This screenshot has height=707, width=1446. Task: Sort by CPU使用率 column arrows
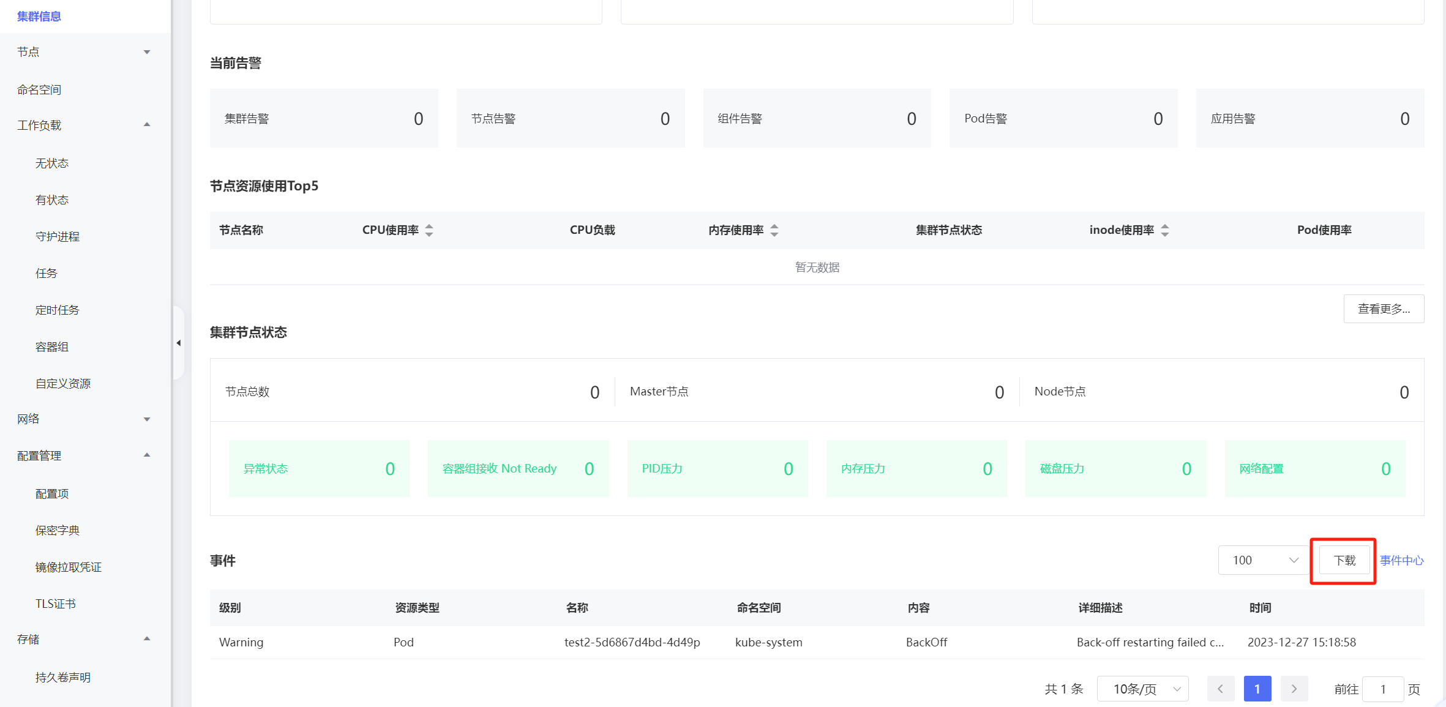[x=429, y=230]
